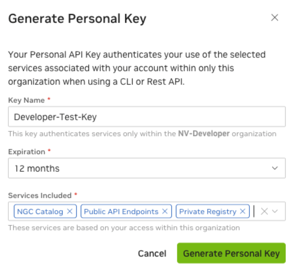Viewport: 296px width, 274px height.
Task: Click the Services Included field label
Action: pyautogui.click(x=40, y=195)
